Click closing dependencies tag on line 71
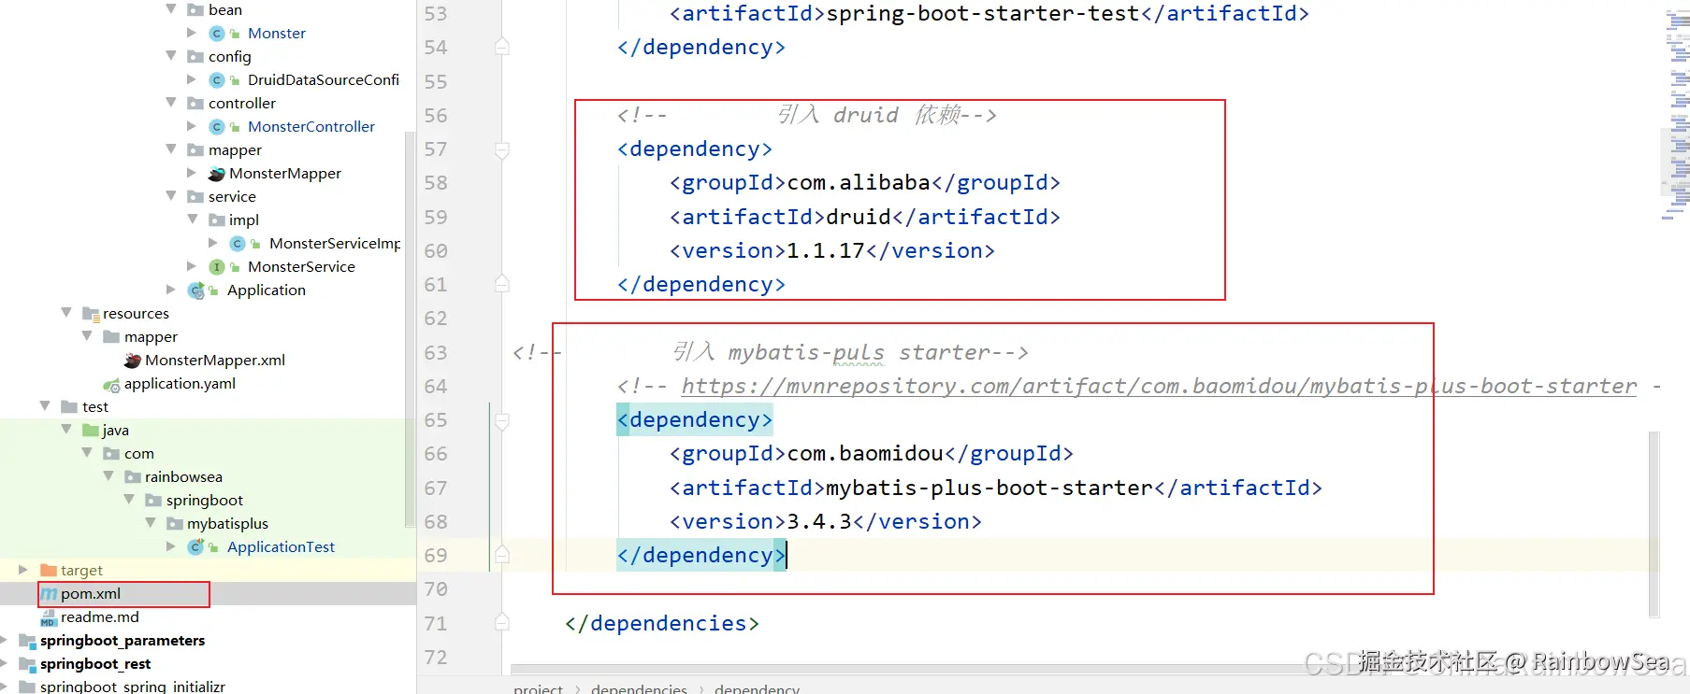This screenshot has width=1690, height=694. pyautogui.click(x=662, y=623)
